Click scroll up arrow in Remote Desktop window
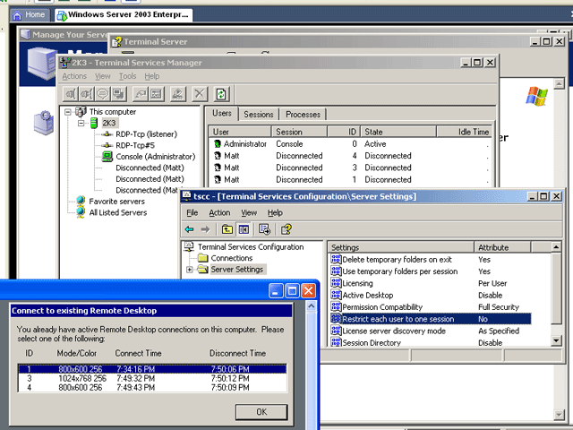 [312, 305]
